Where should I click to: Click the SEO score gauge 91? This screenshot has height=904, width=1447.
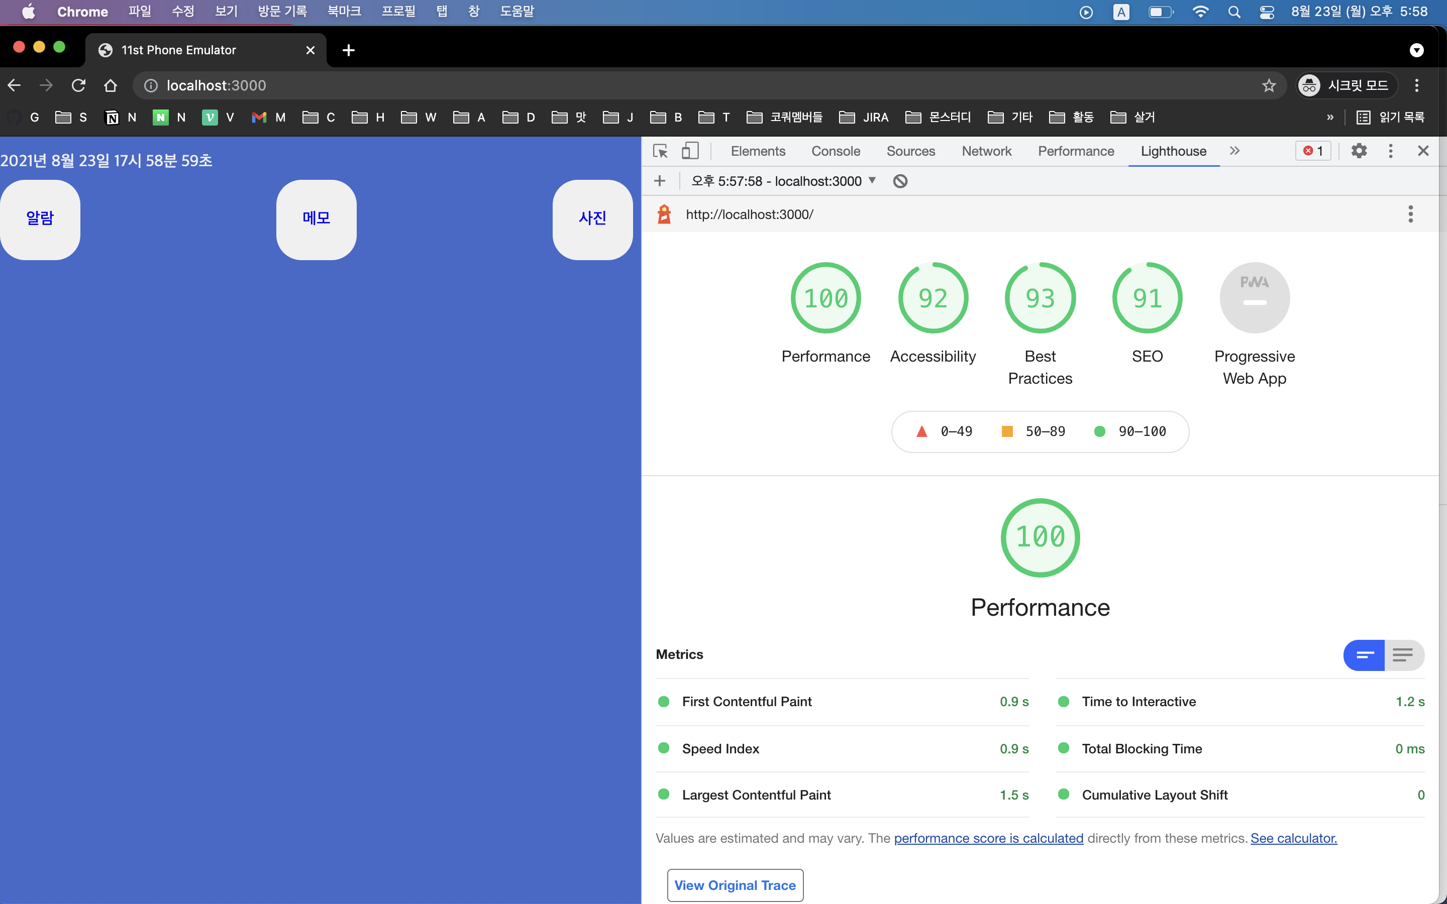click(1147, 298)
